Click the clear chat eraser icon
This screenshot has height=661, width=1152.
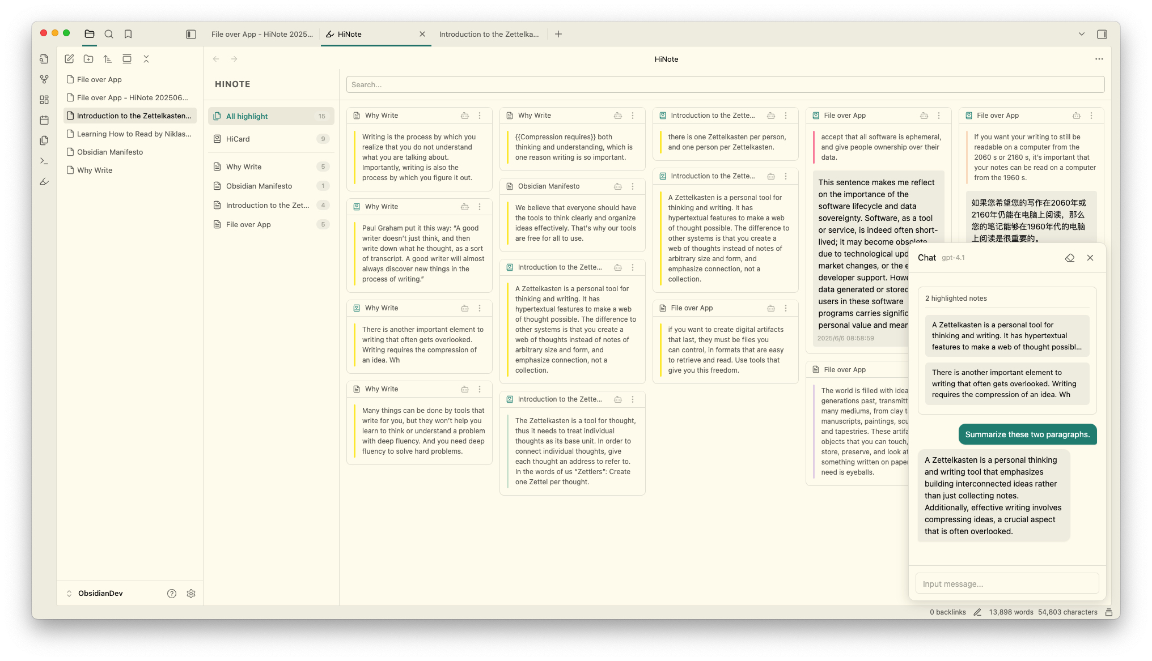(x=1069, y=258)
